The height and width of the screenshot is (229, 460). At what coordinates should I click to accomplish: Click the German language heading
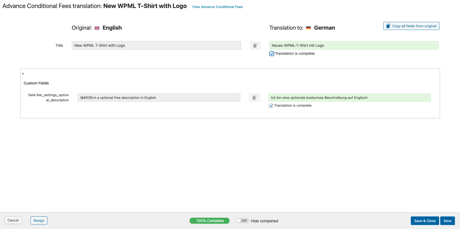(x=324, y=28)
